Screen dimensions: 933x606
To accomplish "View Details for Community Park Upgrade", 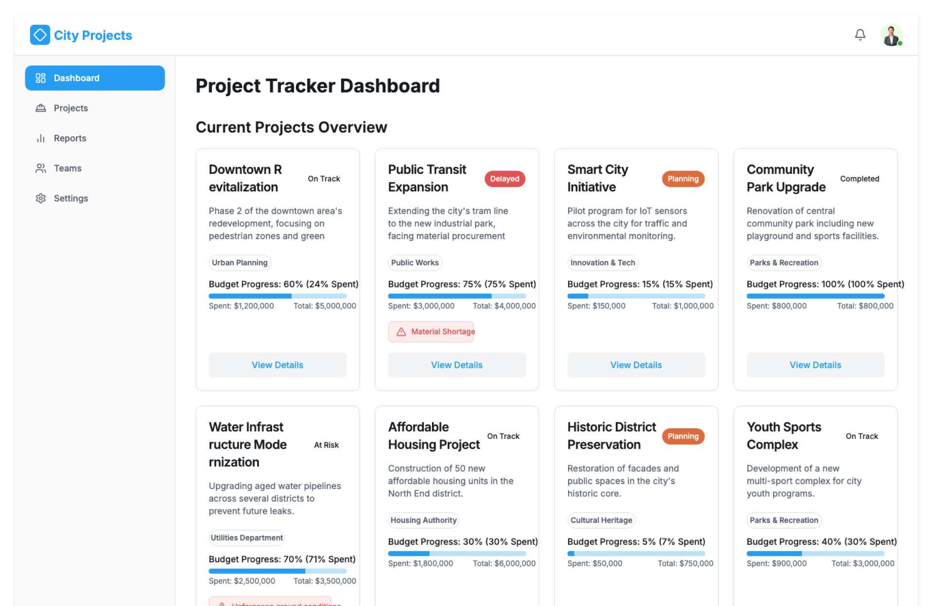I will click(x=815, y=365).
